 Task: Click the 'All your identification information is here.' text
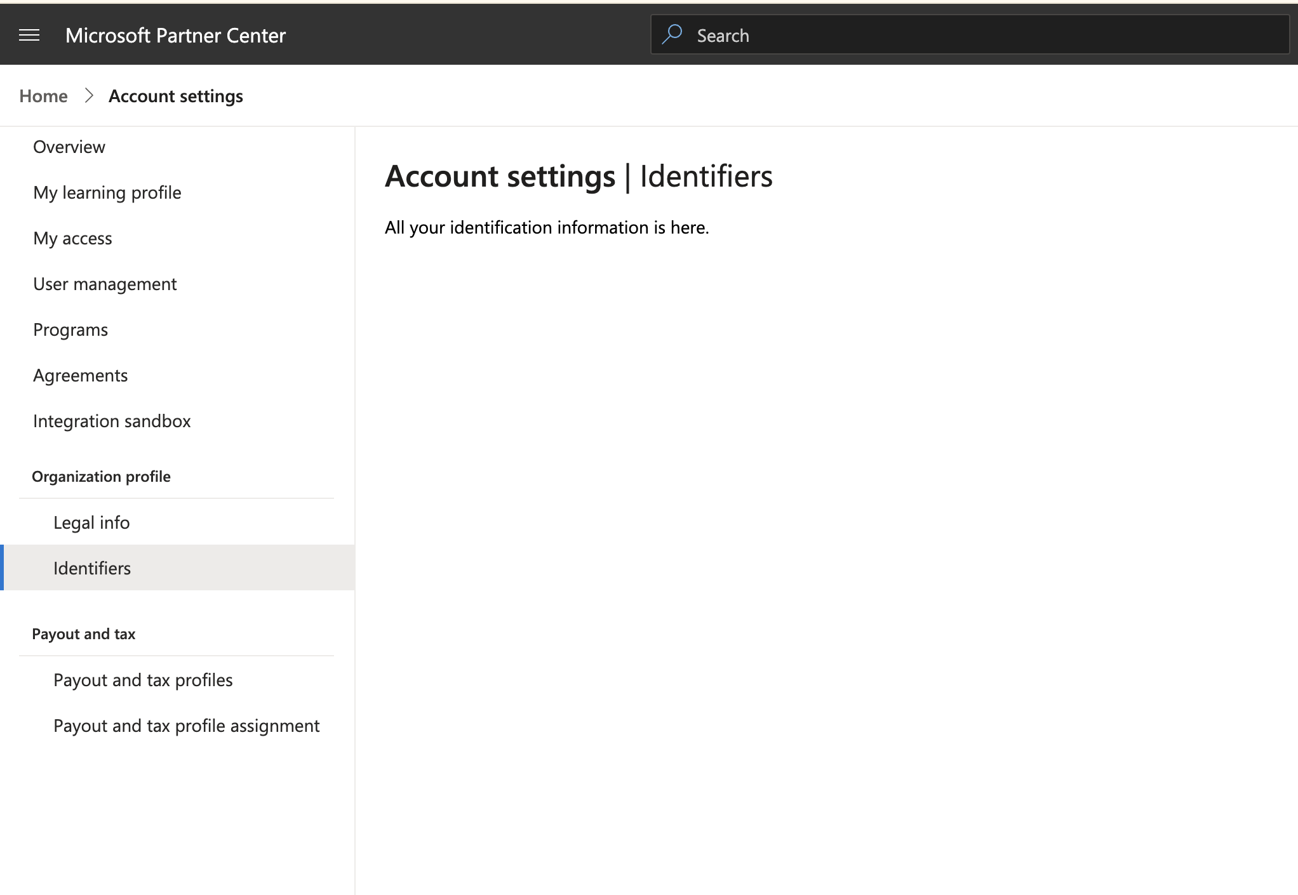(547, 227)
